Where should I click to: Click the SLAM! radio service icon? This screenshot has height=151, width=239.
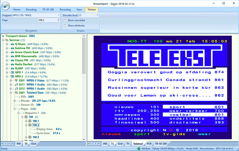click(13, 68)
